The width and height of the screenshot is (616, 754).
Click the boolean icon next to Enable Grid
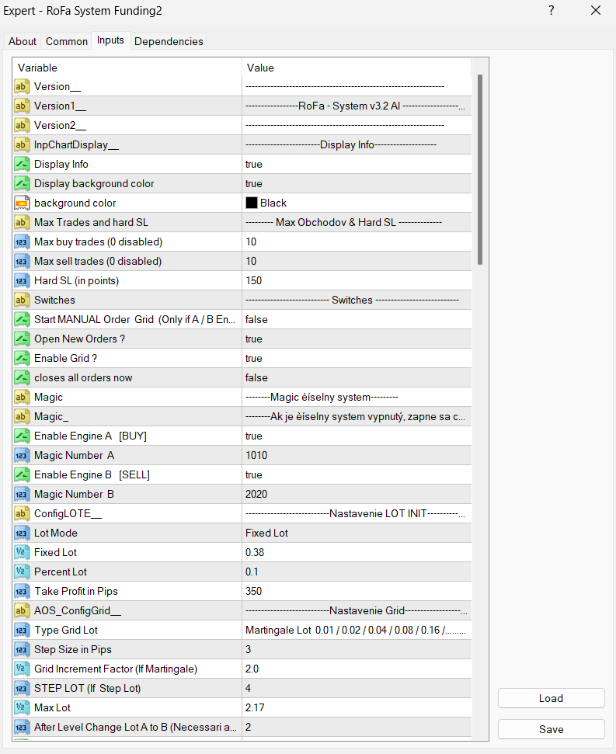pyautogui.click(x=22, y=358)
